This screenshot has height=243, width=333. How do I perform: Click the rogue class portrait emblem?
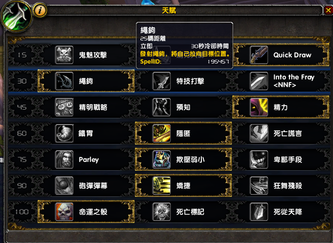(x=16, y=15)
